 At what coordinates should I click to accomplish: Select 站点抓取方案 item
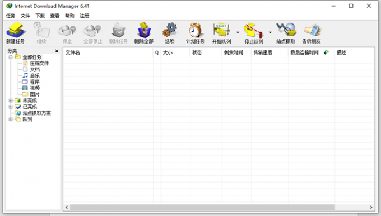pyautogui.click(x=36, y=113)
